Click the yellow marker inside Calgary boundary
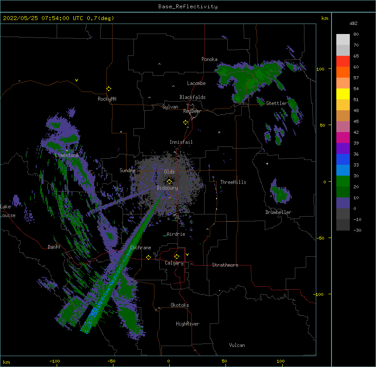The width and height of the screenshot is (376, 367). pos(177,256)
